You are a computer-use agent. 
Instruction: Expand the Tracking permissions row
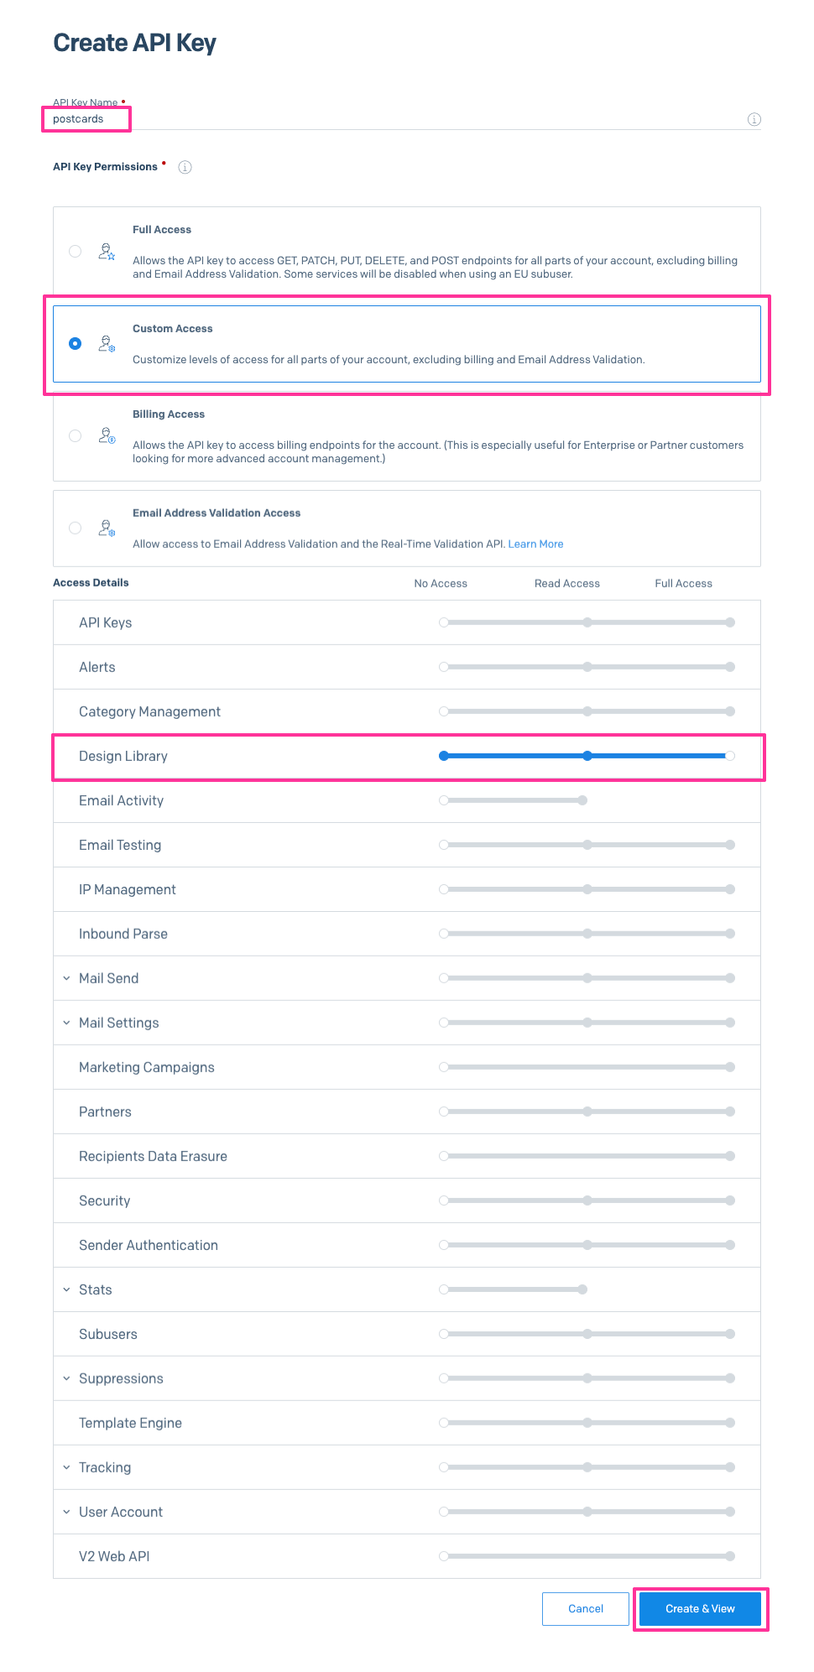(x=66, y=1467)
